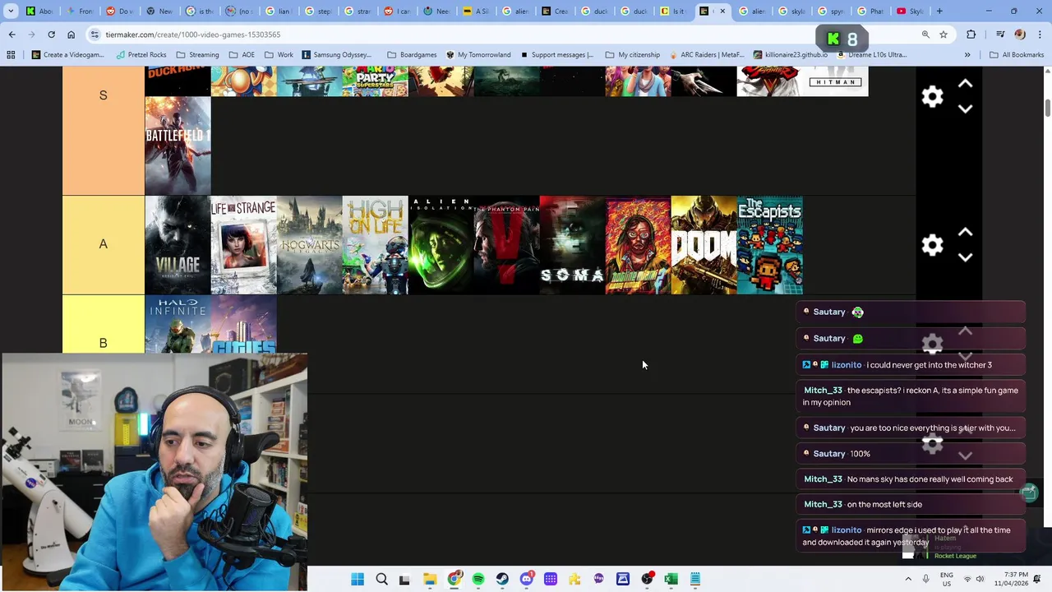The width and height of the screenshot is (1052, 592).
Task: Open OBS Studio from the taskbar
Action: [648, 580]
